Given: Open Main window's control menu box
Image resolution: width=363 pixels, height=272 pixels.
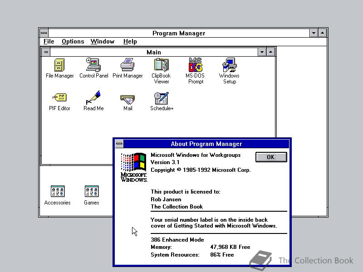Looking at the screenshot, I should pyautogui.click(x=46, y=52).
